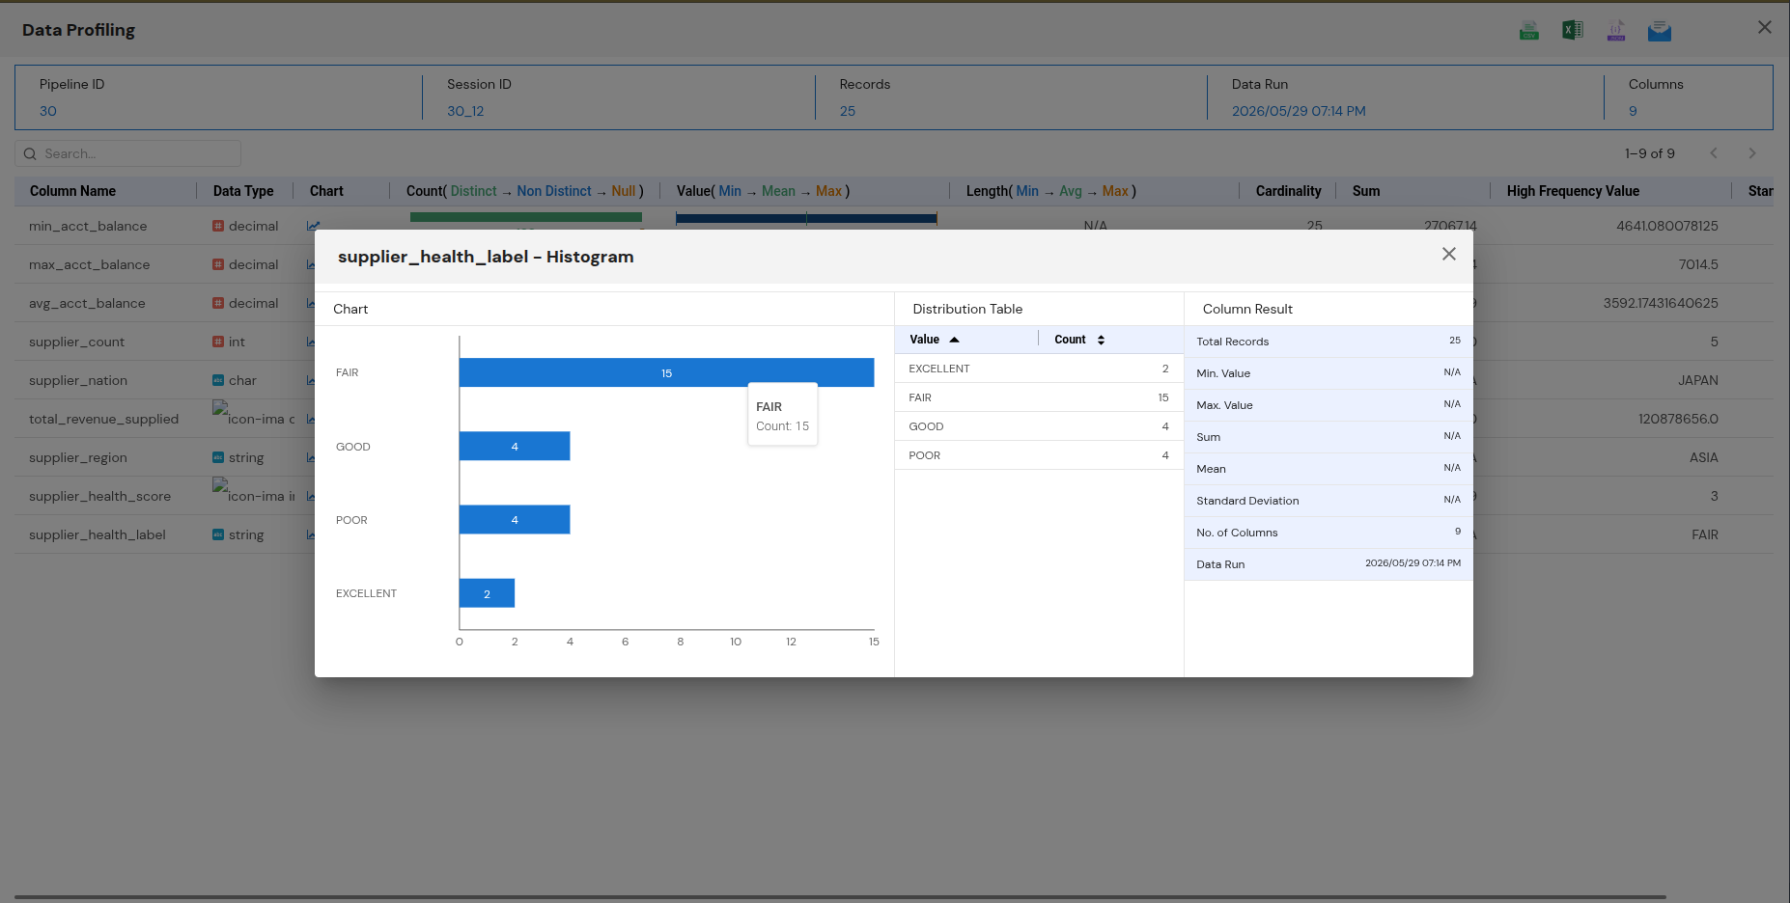Click the Search input field
Viewport: 1790px width, 903px height.
127,153
